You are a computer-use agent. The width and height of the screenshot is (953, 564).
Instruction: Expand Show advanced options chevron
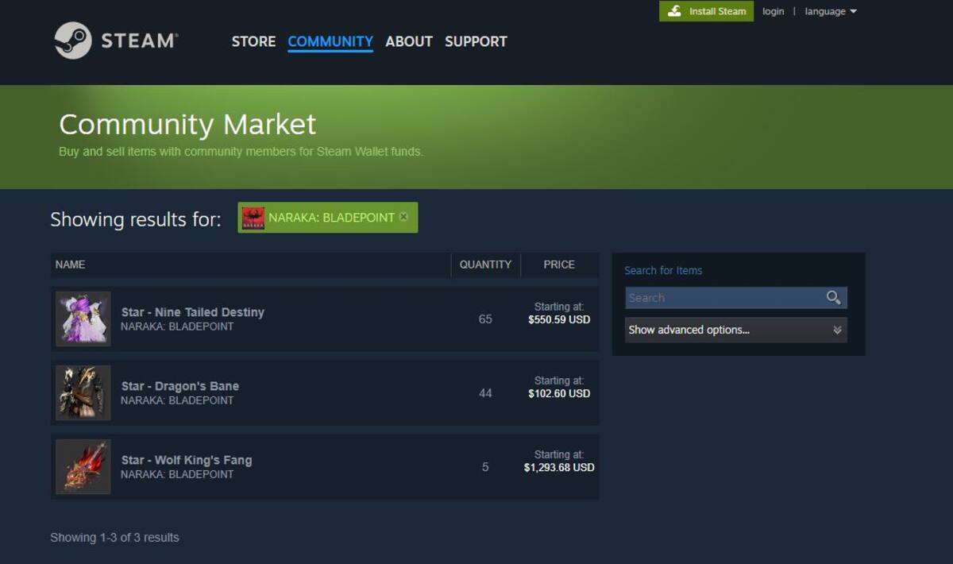pyautogui.click(x=837, y=330)
